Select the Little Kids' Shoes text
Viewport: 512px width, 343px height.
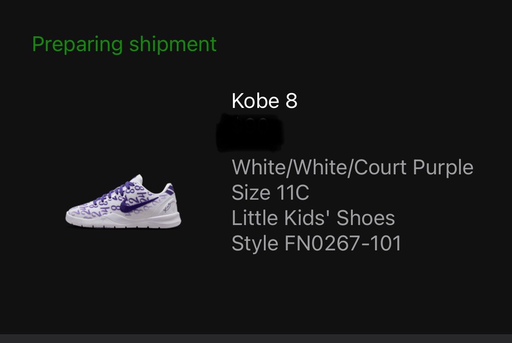click(313, 218)
